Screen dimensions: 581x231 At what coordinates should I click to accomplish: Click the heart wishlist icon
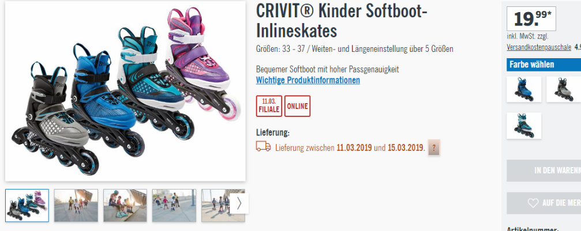click(x=533, y=203)
